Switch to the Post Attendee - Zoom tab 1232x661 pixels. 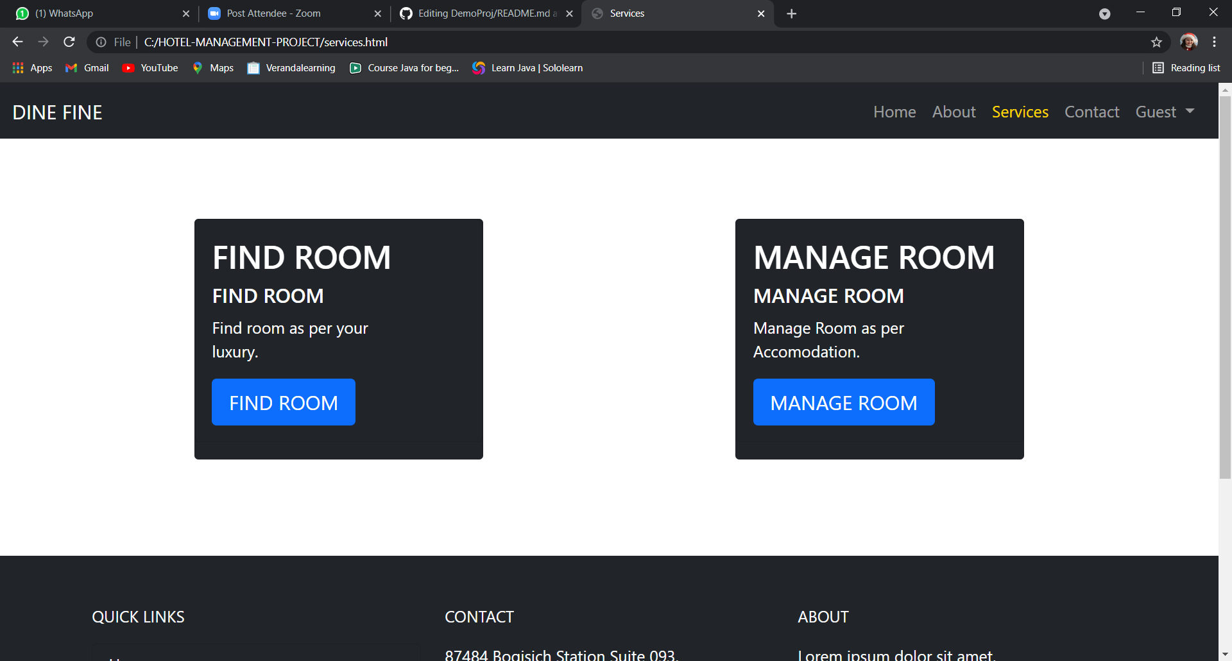click(x=273, y=13)
